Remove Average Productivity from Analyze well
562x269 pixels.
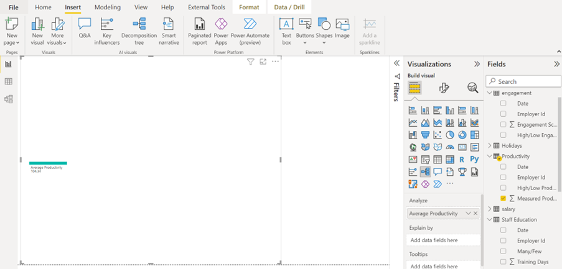click(x=475, y=213)
